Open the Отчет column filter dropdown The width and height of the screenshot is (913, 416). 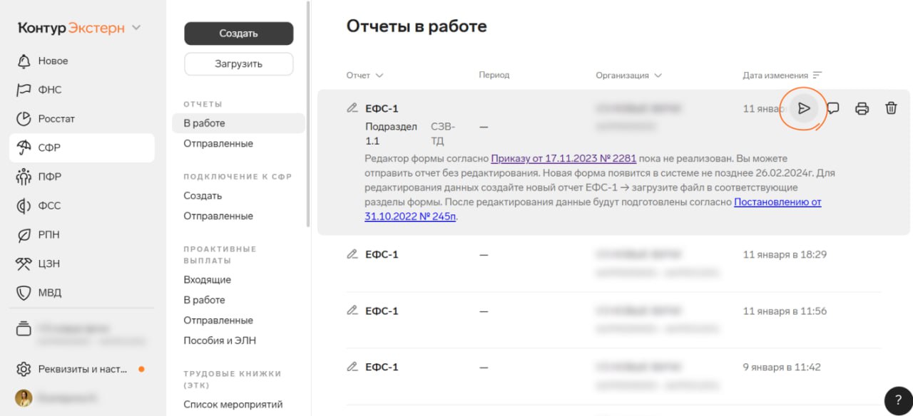coord(379,76)
